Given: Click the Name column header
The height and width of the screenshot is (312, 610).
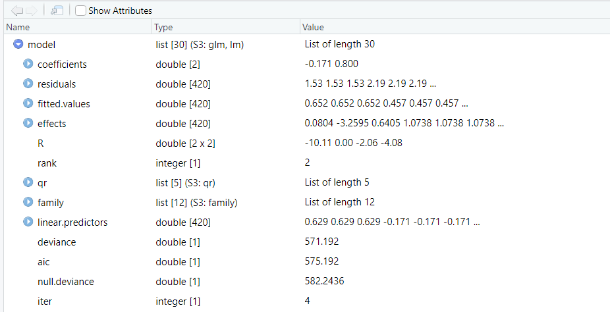Looking at the screenshot, I should pos(18,28).
